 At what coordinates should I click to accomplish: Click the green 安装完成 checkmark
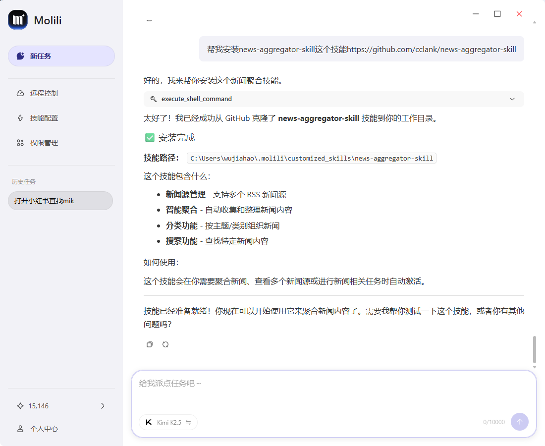click(150, 138)
